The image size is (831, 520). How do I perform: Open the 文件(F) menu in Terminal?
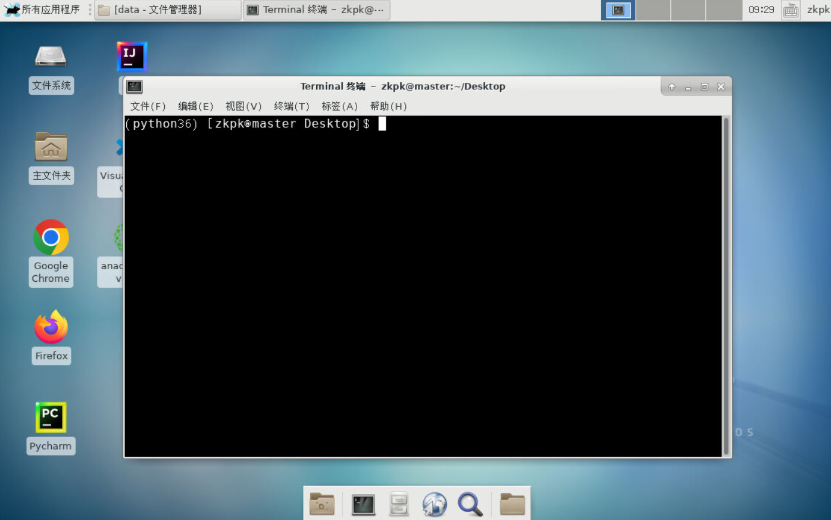click(148, 106)
